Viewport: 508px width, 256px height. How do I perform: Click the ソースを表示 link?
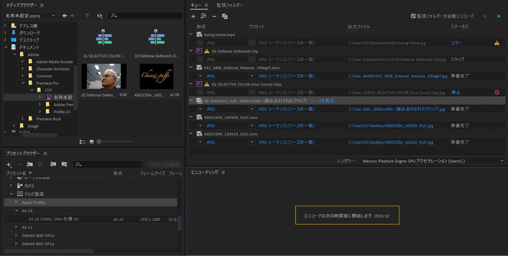pyautogui.click(x=322, y=101)
